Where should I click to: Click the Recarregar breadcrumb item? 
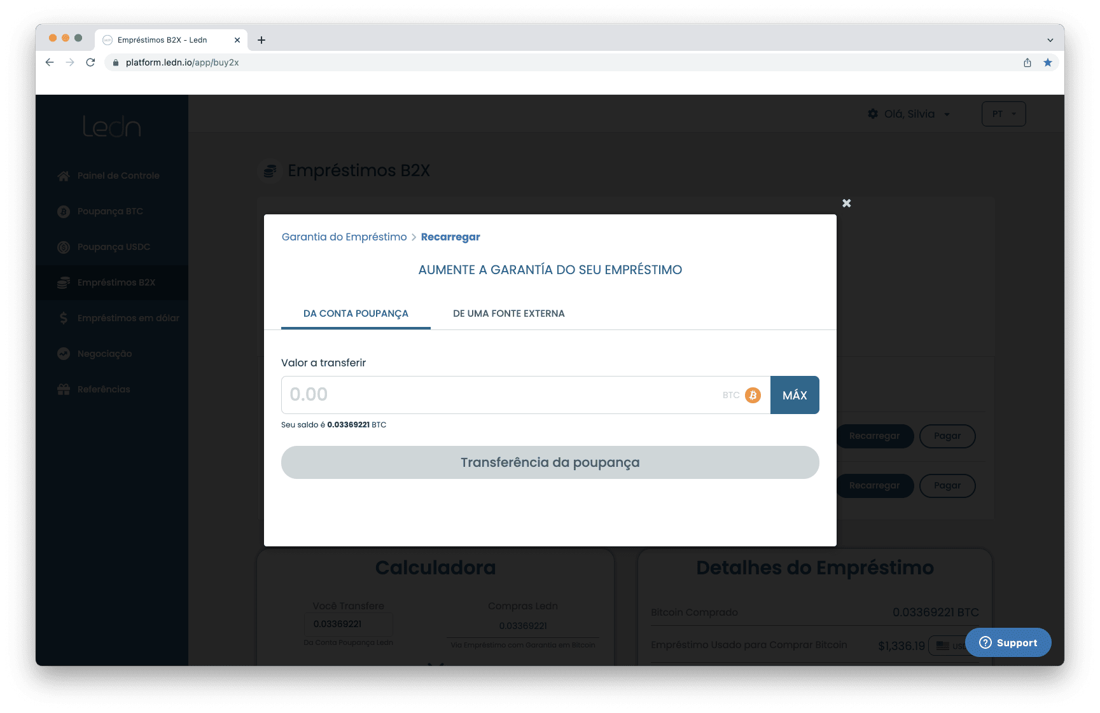click(x=450, y=237)
